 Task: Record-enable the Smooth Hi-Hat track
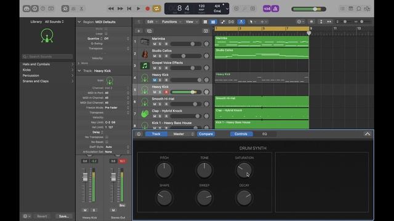pyautogui.click(x=166, y=104)
